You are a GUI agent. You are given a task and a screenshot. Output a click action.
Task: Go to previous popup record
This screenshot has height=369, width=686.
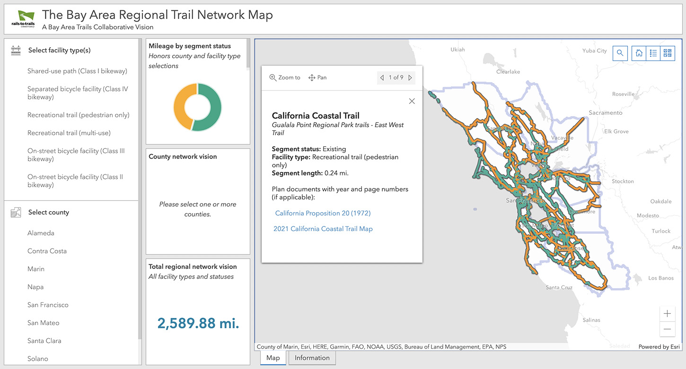coord(382,77)
